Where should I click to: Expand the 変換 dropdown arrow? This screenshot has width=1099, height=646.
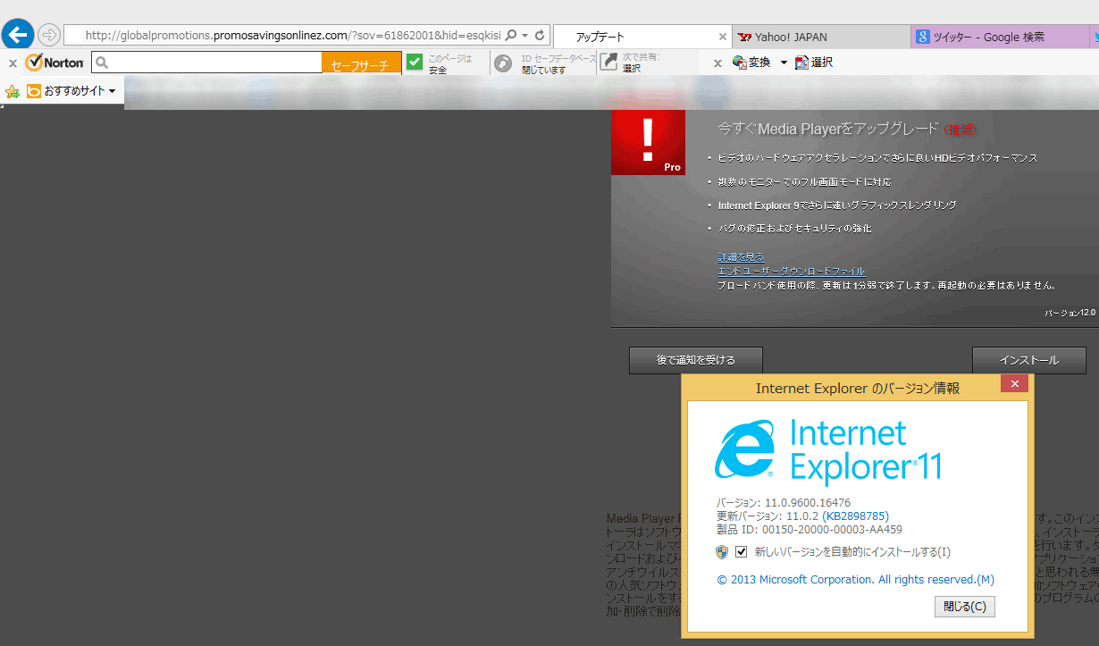(784, 63)
